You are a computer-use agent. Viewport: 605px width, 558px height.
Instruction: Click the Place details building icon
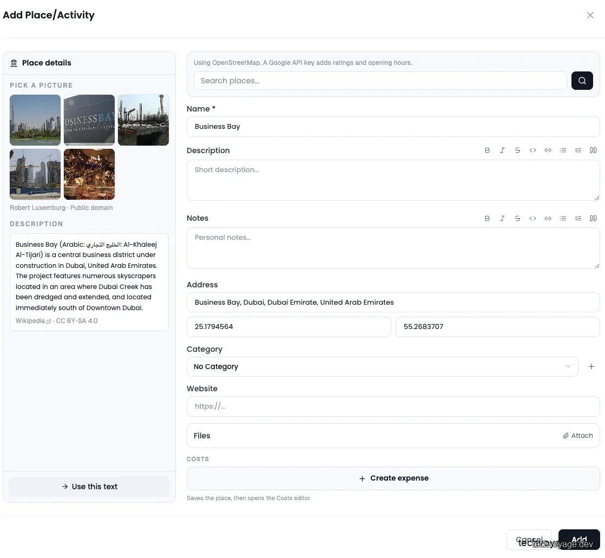[x=14, y=63]
